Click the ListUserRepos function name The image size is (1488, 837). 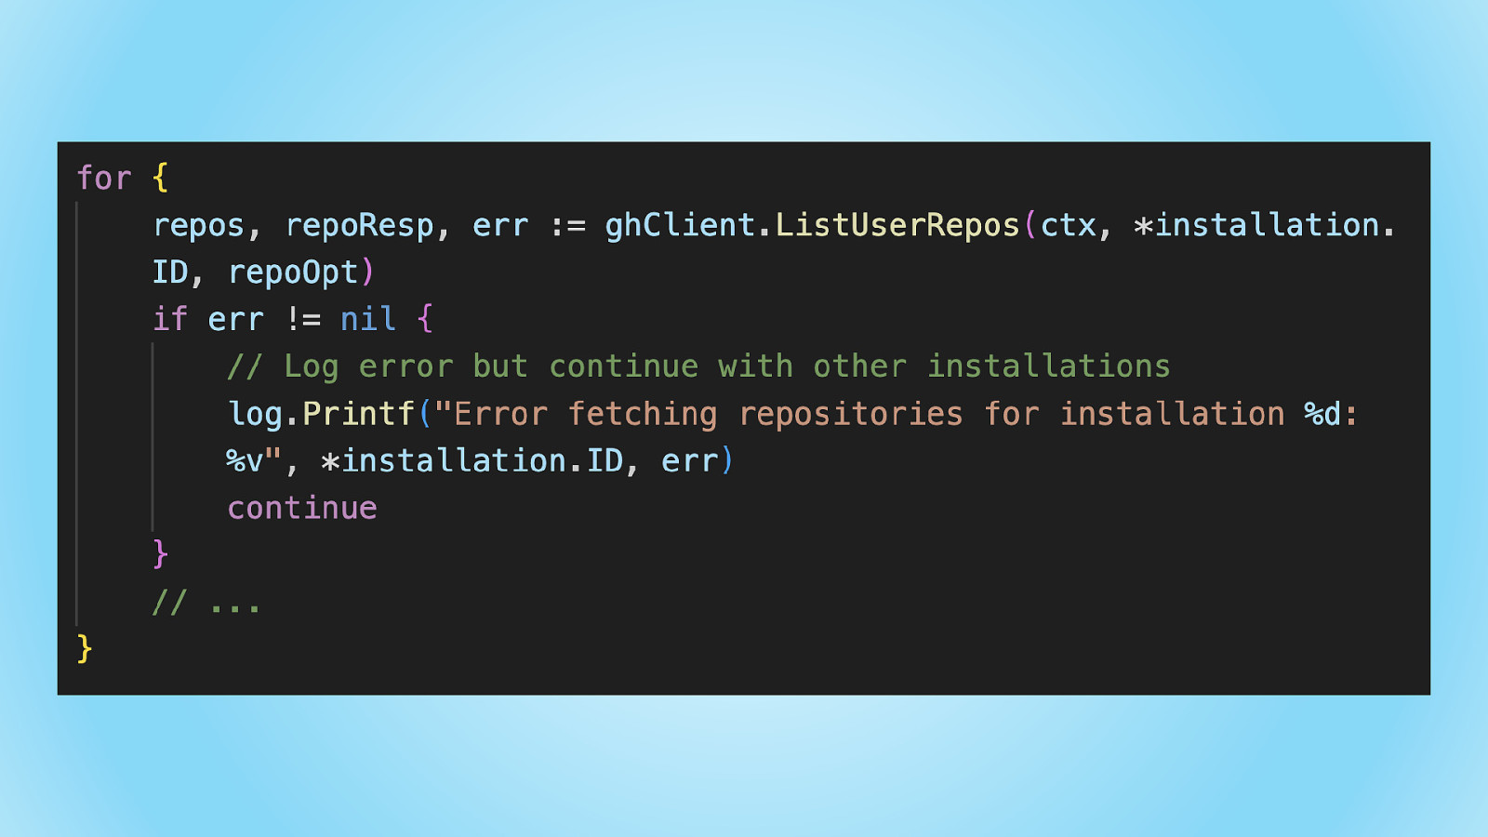pos(897,225)
